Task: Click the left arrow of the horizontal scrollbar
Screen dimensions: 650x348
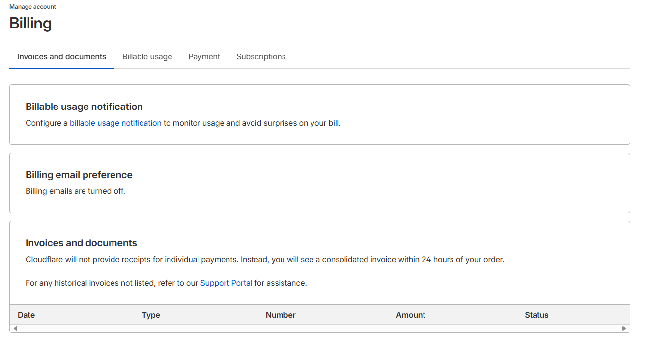Action: click(15, 329)
